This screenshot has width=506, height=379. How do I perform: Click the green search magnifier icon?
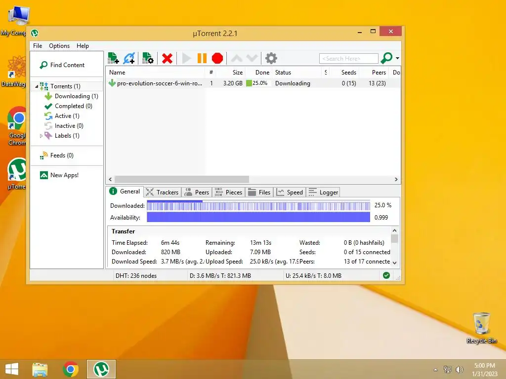pos(386,58)
